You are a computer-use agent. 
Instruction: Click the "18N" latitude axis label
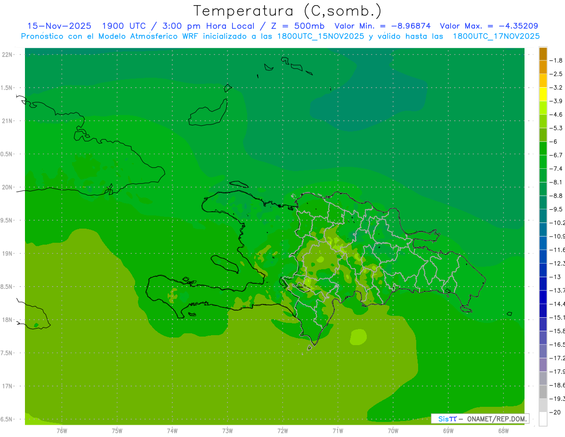(8, 320)
